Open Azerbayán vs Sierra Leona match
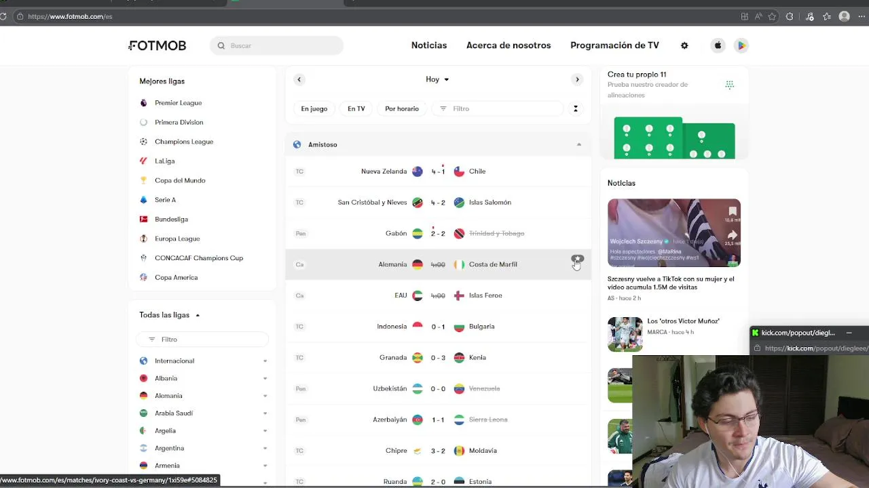This screenshot has height=488, width=869. point(438,420)
